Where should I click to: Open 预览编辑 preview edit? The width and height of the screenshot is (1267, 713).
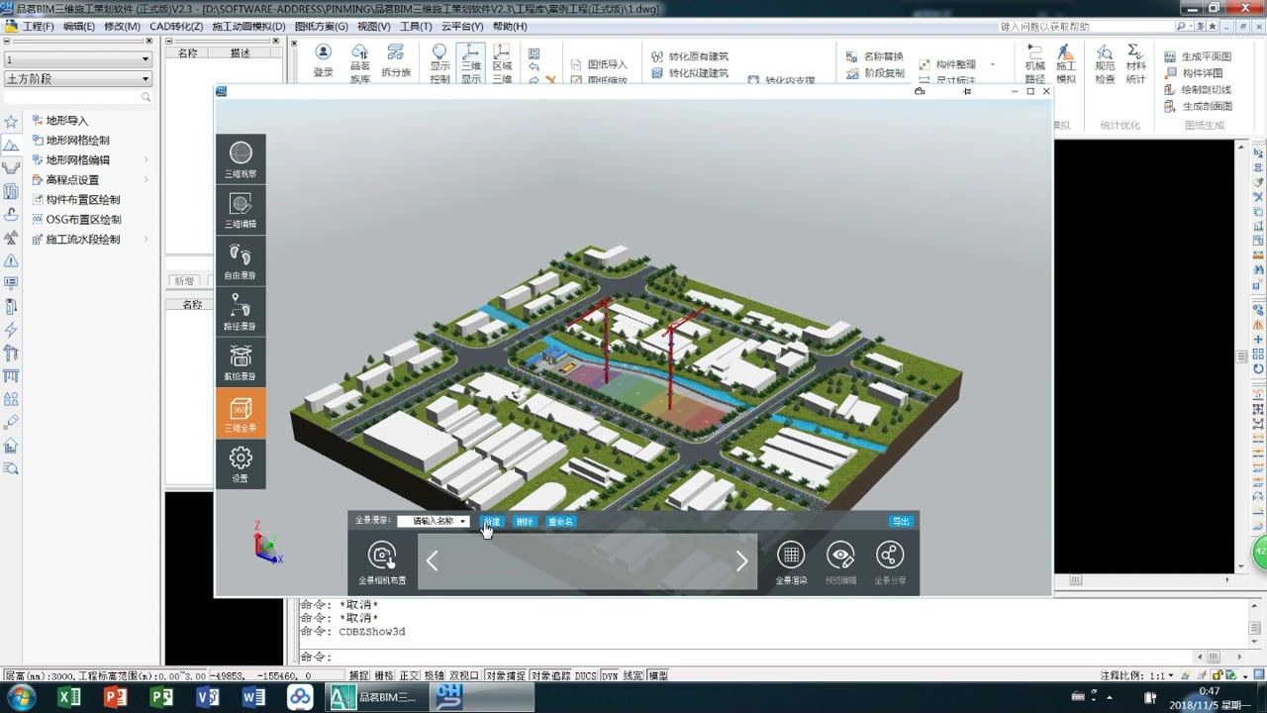(x=840, y=562)
